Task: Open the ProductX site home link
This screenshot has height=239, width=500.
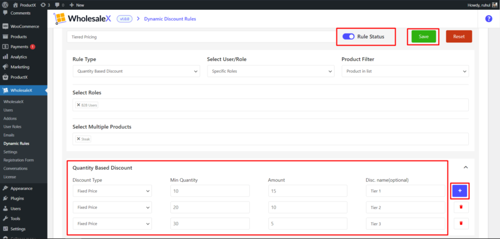Action: (25, 5)
